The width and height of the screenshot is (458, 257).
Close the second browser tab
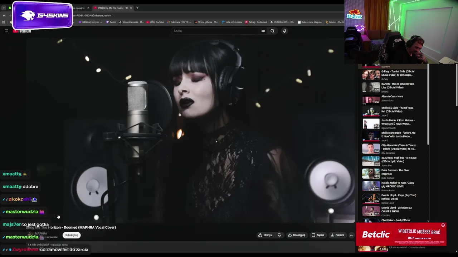tap(88, 8)
